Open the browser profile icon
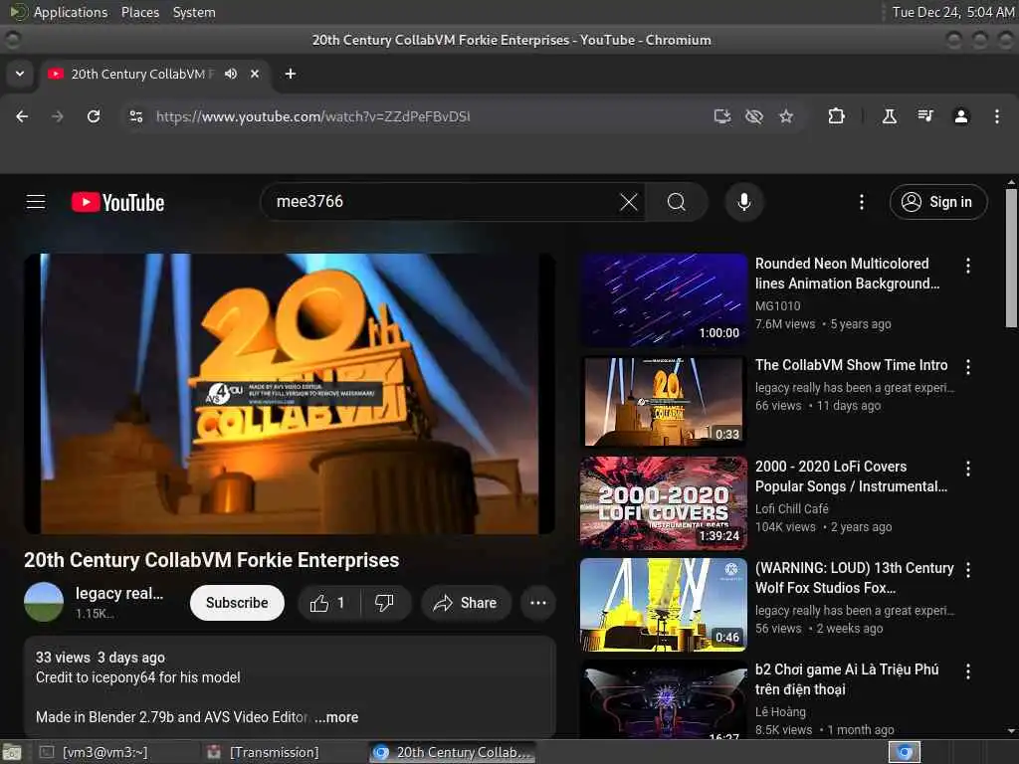This screenshot has height=764, width=1019. point(961,116)
